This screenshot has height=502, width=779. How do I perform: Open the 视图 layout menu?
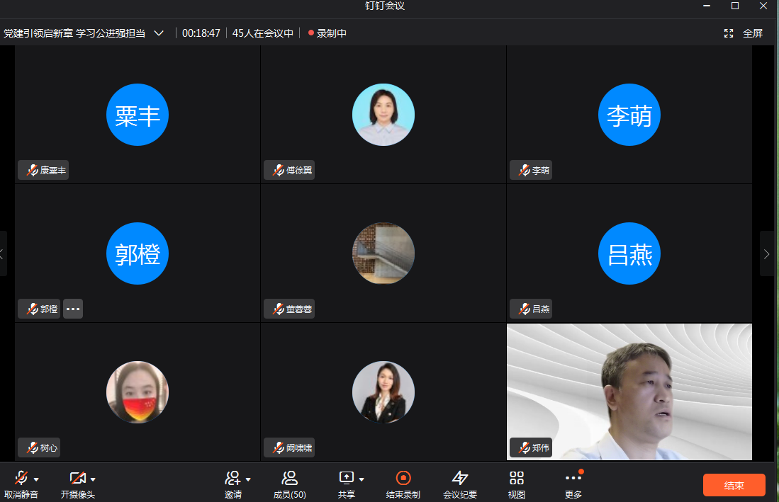coord(517,484)
